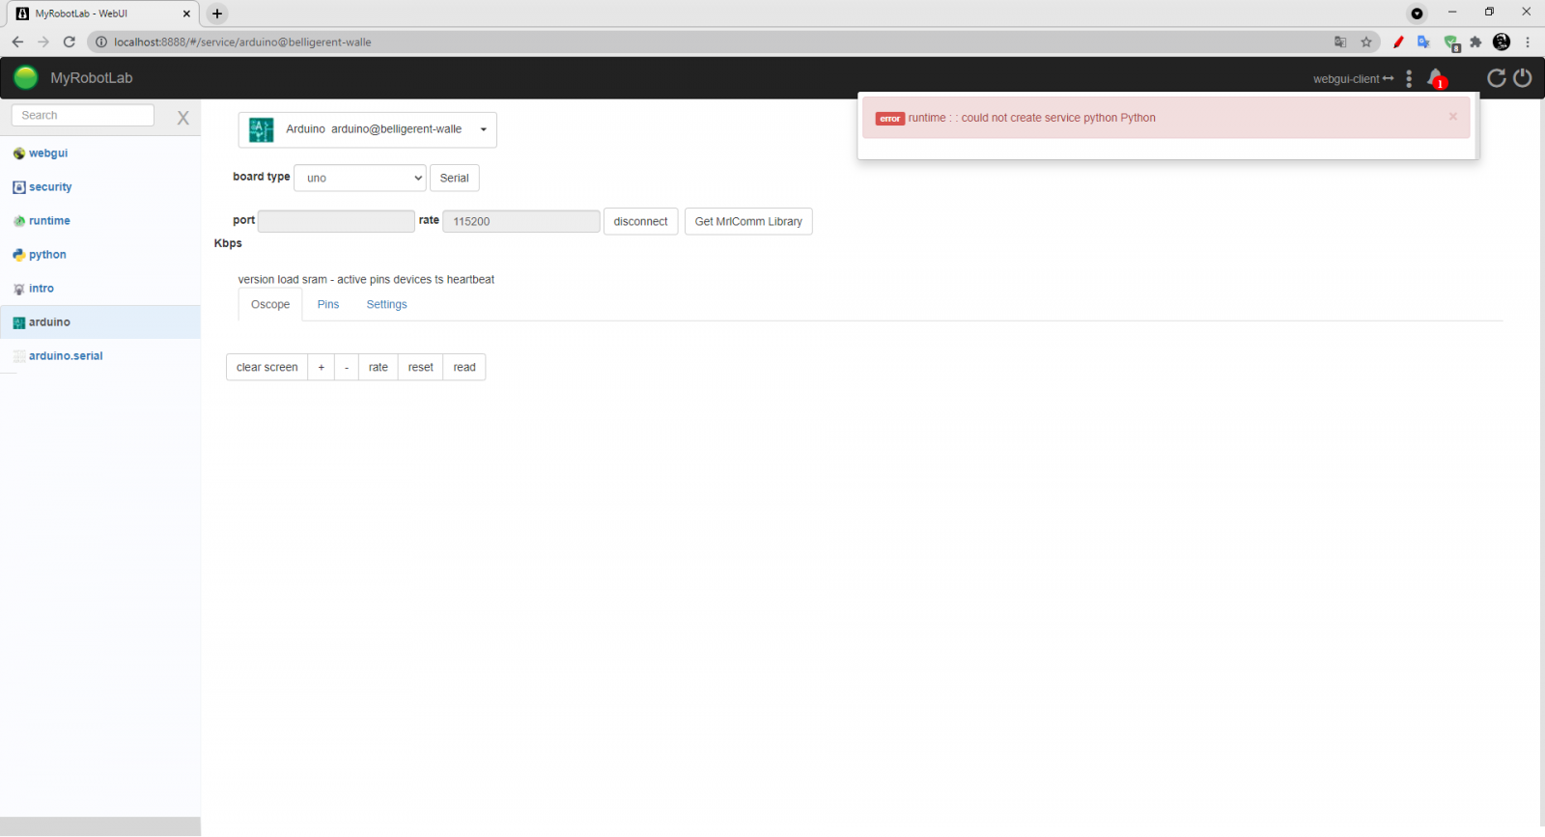Close the MyRobotLab - WebUI tab

(x=186, y=14)
